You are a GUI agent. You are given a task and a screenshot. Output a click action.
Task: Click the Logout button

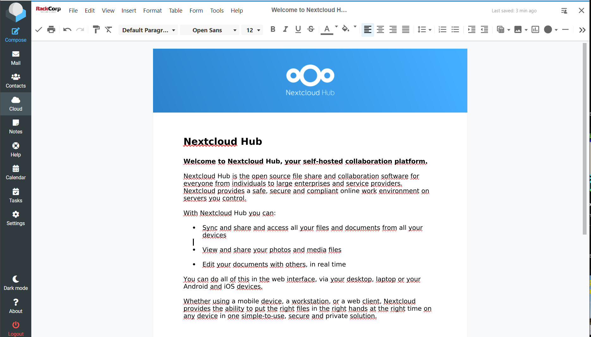(15, 329)
